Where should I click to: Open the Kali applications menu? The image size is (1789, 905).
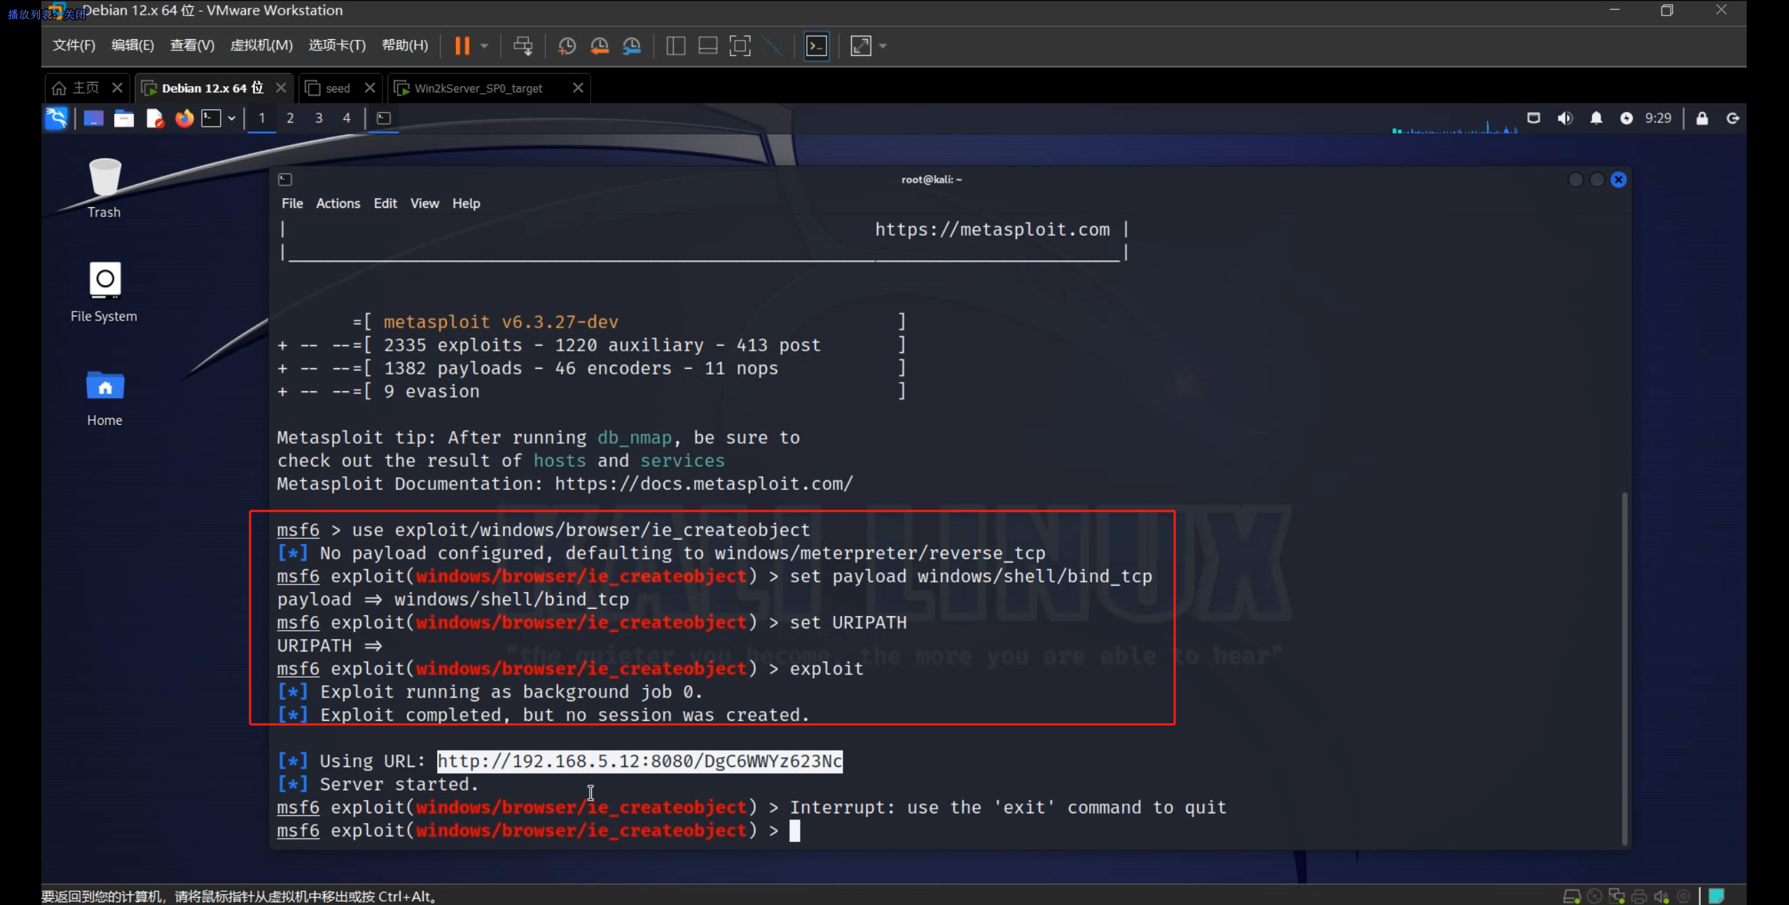pos(57,118)
